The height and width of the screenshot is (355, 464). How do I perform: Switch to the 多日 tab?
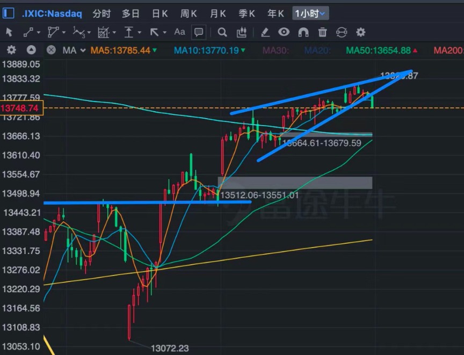click(130, 13)
